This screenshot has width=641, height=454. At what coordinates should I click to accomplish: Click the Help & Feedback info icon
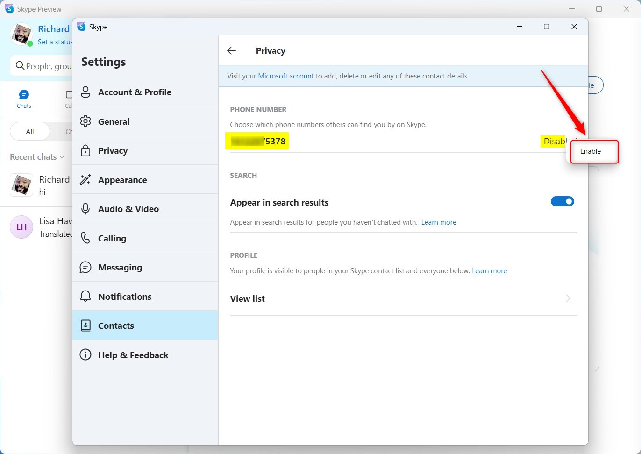(85, 355)
